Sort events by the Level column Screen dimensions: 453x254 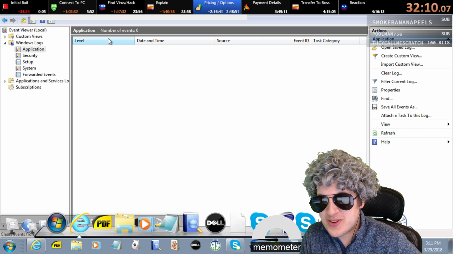point(103,41)
